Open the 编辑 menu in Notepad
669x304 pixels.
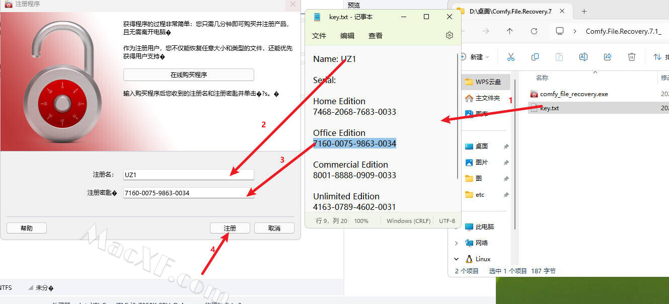click(x=347, y=35)
